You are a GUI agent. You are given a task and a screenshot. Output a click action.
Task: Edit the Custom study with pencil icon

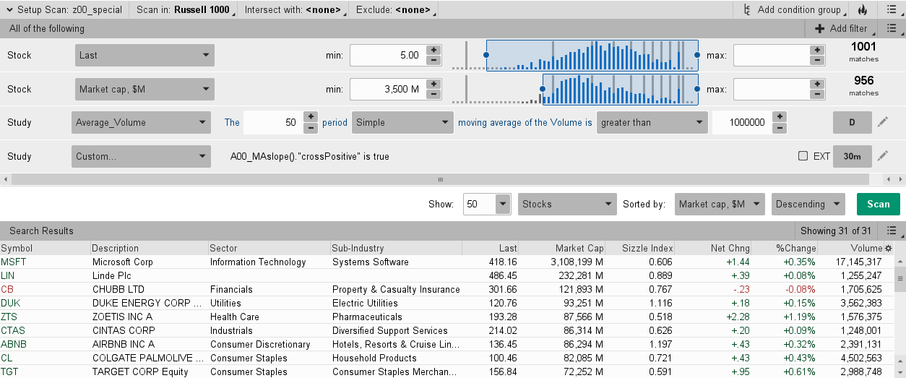883,155
